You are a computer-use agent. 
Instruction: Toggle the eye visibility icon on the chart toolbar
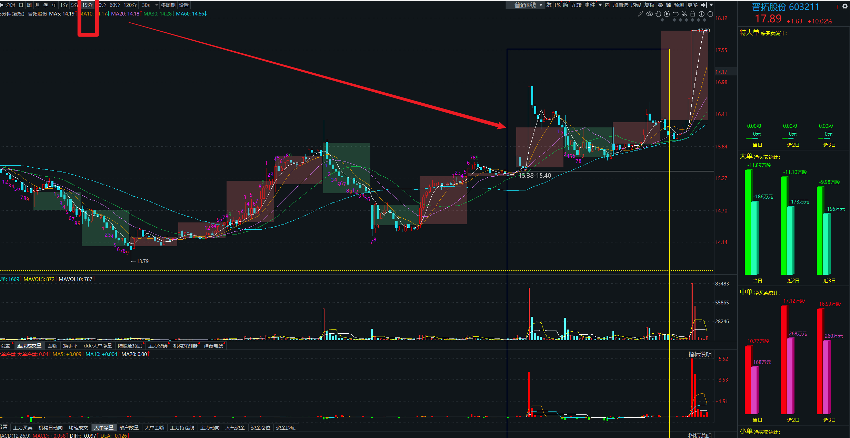tap(650, 14)
